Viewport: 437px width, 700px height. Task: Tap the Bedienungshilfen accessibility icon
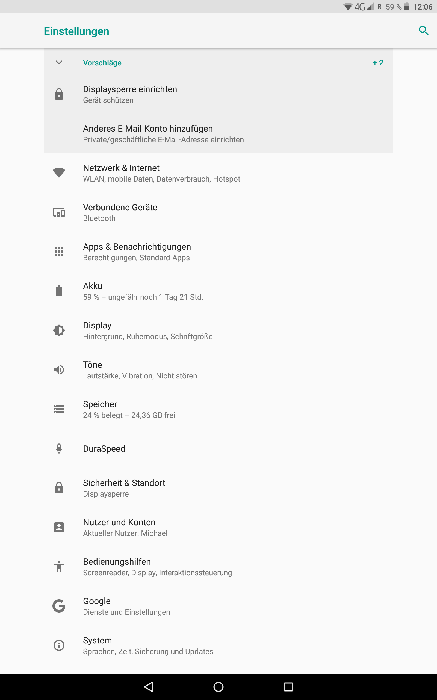tap(59, 566)
